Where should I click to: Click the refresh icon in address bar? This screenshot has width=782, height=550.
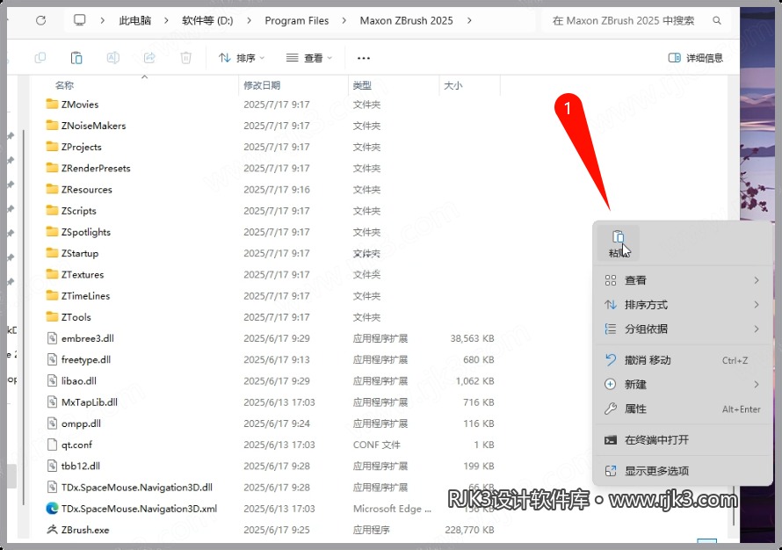coord(41,20)
